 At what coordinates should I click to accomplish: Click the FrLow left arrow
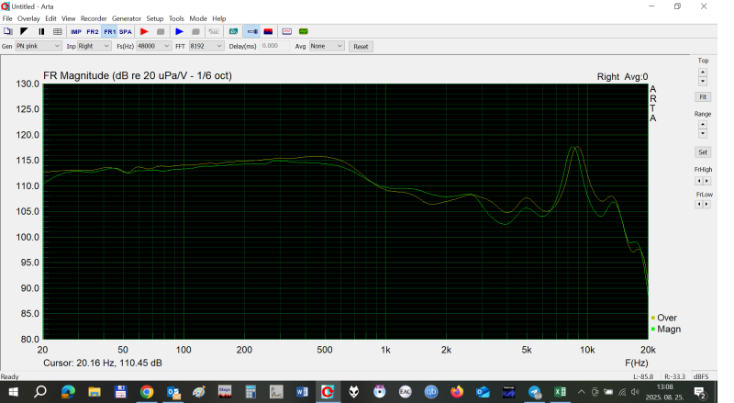pos(699,204)
